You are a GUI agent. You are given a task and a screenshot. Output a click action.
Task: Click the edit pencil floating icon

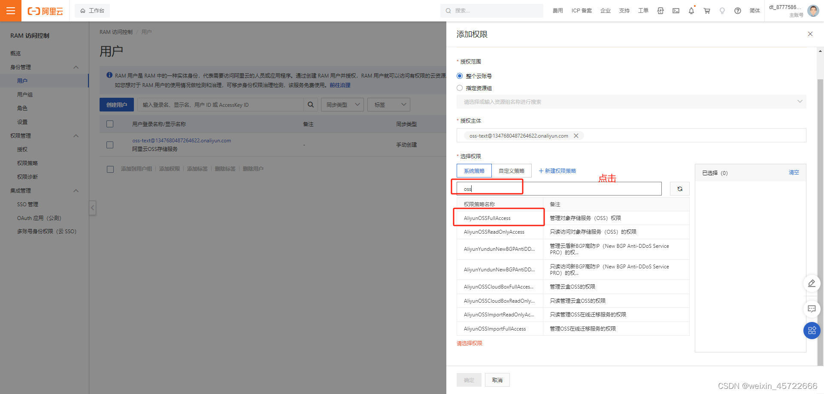(x=812, y=283)
